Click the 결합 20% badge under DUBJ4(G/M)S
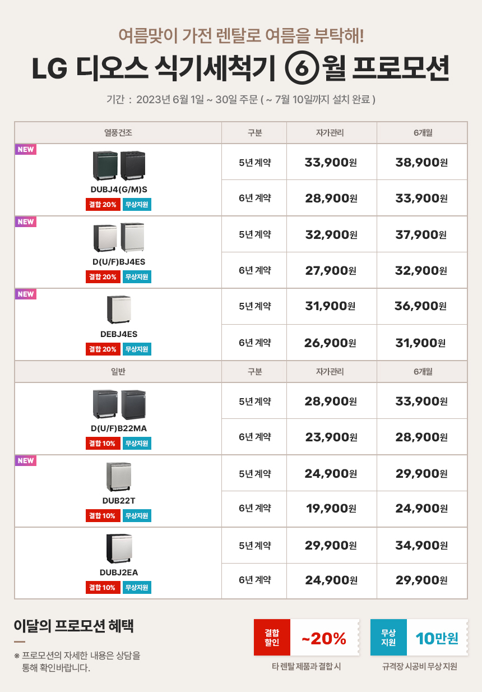This screenshot has height=692, width=482. pos(103,204)
